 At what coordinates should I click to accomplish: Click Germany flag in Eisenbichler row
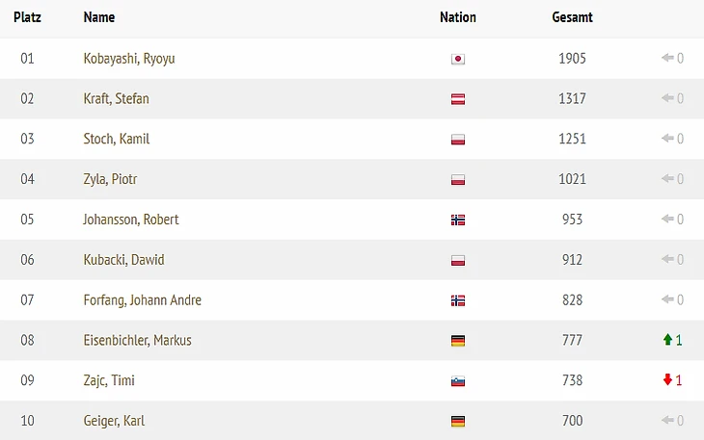coord(458,341)
